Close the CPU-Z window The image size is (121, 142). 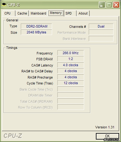coord(116,5)
